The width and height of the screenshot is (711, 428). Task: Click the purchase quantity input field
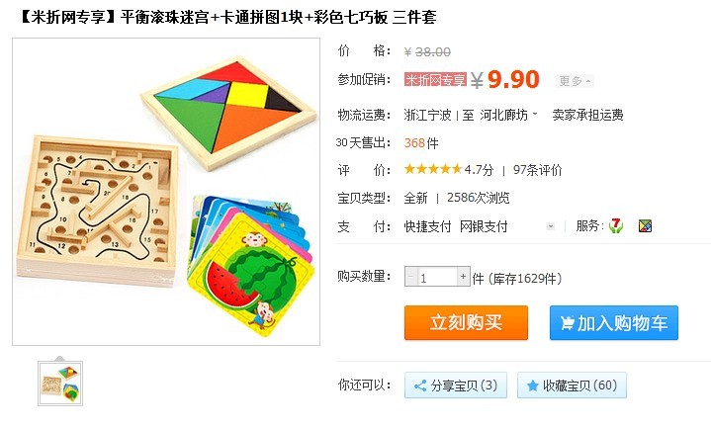(437, 277)
